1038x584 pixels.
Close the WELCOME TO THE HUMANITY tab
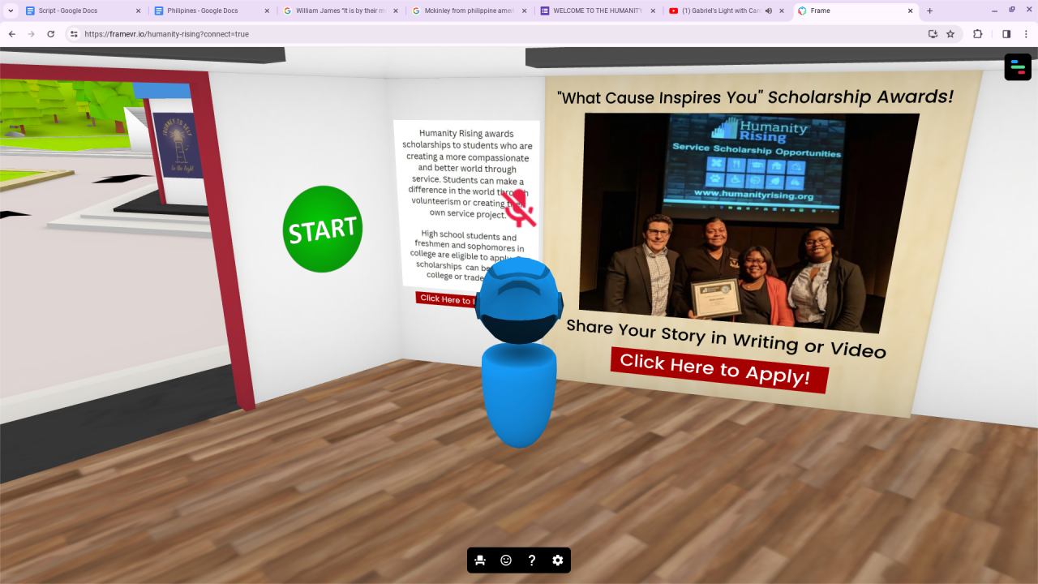tap(652, 11)
